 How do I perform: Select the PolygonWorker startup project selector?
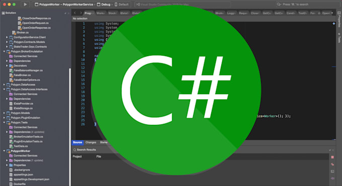pos(64,5)
